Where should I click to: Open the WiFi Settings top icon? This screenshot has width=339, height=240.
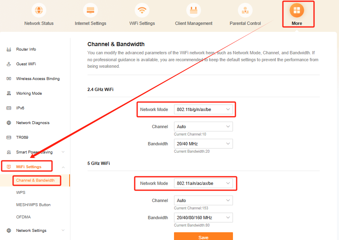142,9
